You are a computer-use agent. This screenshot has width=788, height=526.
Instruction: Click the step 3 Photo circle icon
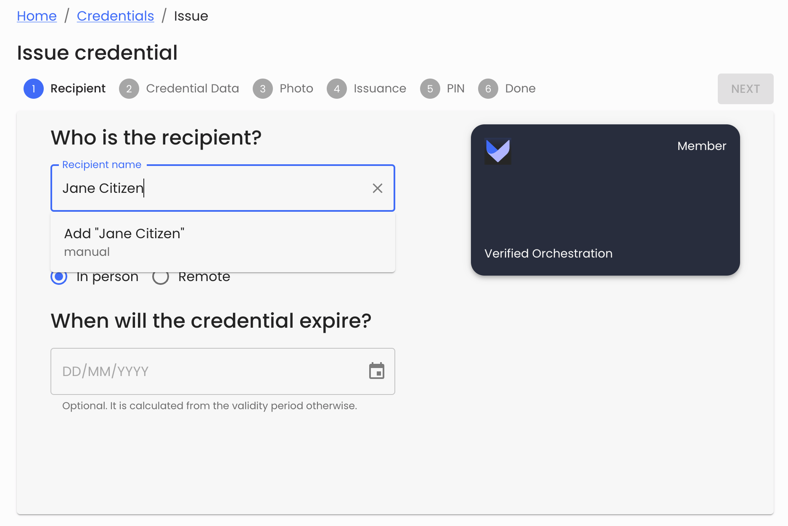point(263,89)
